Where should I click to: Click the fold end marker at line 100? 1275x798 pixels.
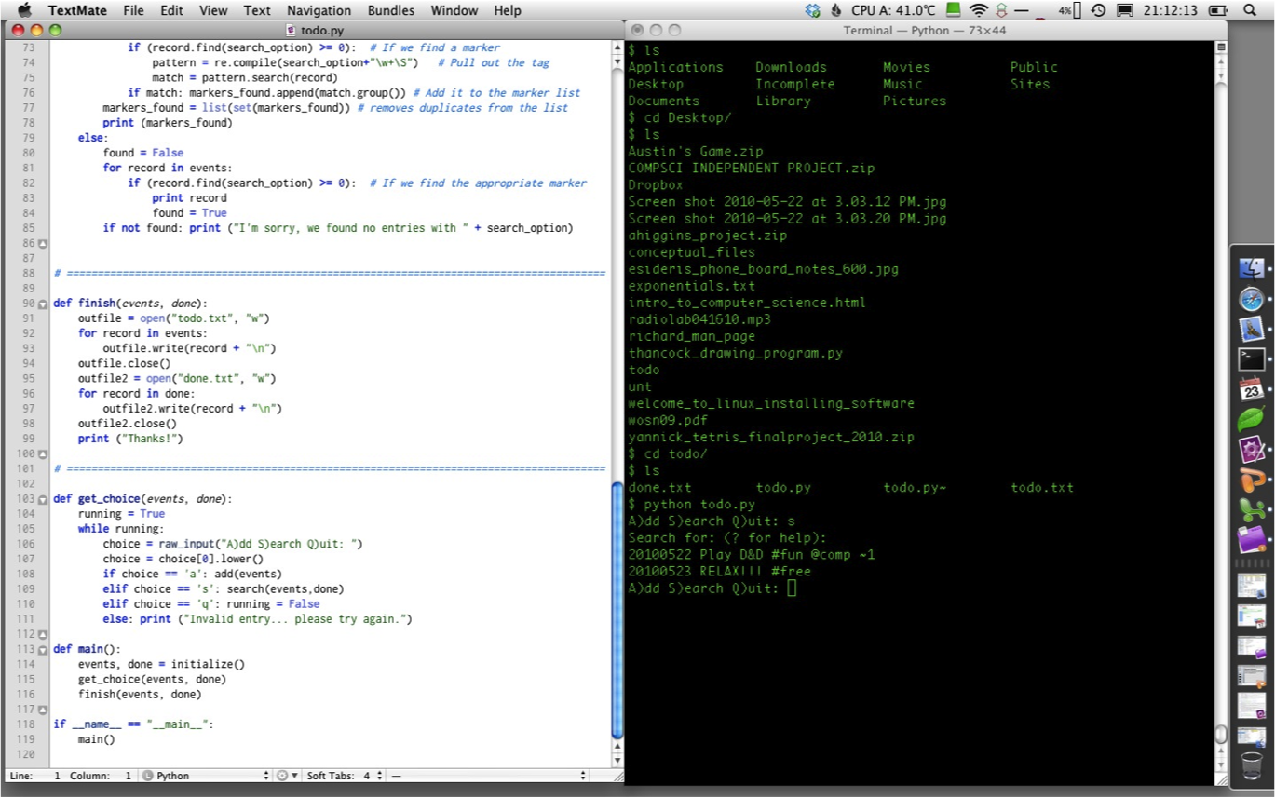coord(43,453)
